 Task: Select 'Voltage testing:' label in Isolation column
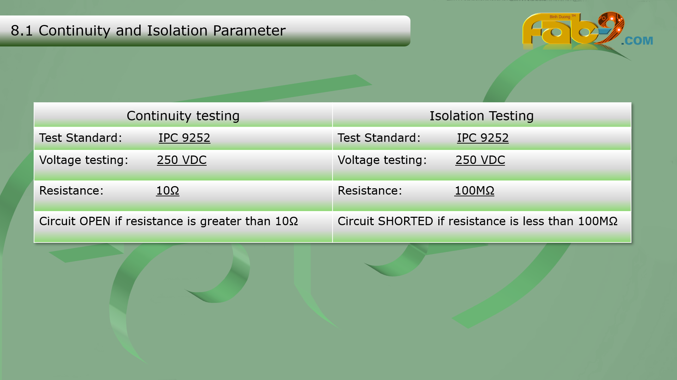382,160
